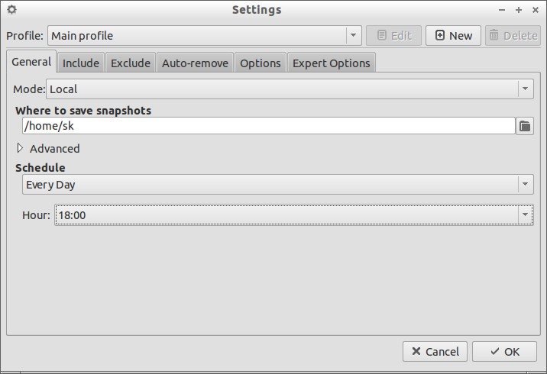Open the Mode dropdown set to Local
547x374 pixels.
(290, 89)
